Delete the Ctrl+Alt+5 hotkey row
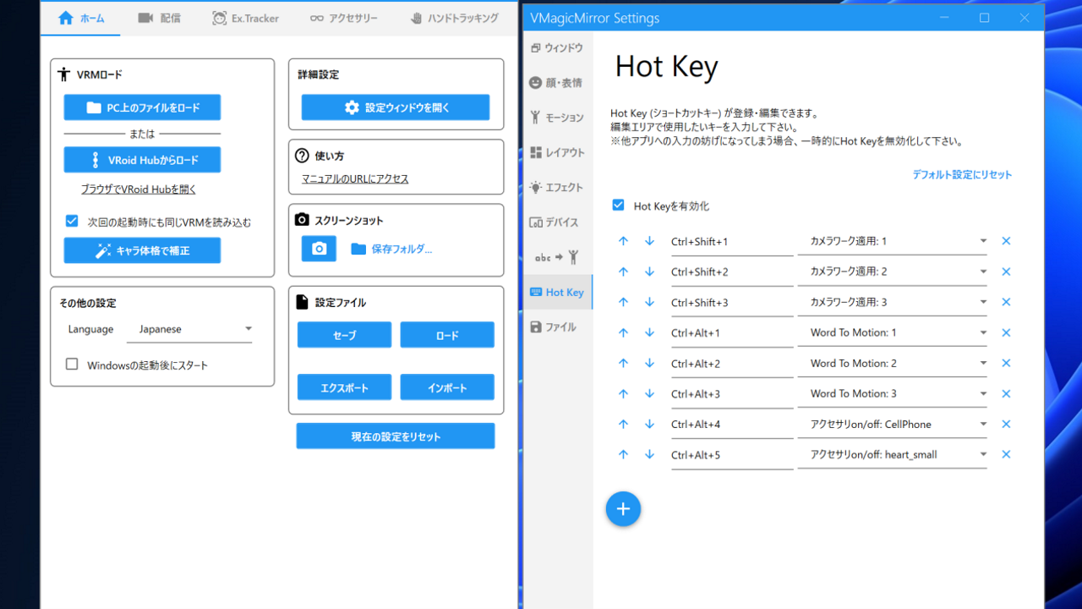Image resolution: width=1082 pixels, height=609 pixels. point(1006,454)
